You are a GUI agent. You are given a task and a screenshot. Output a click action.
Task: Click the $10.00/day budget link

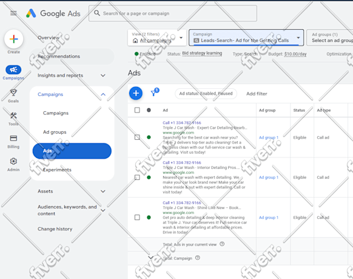coord(295,54)
